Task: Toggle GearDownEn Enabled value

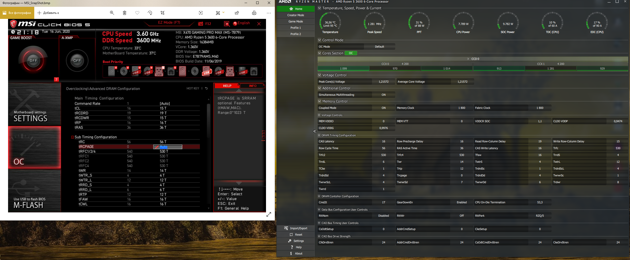Action: click(x=461, y=202)
